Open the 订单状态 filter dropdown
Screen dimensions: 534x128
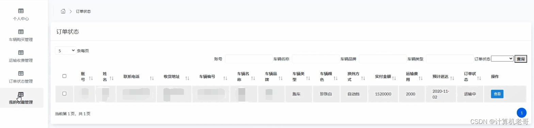tap(502, 59)
